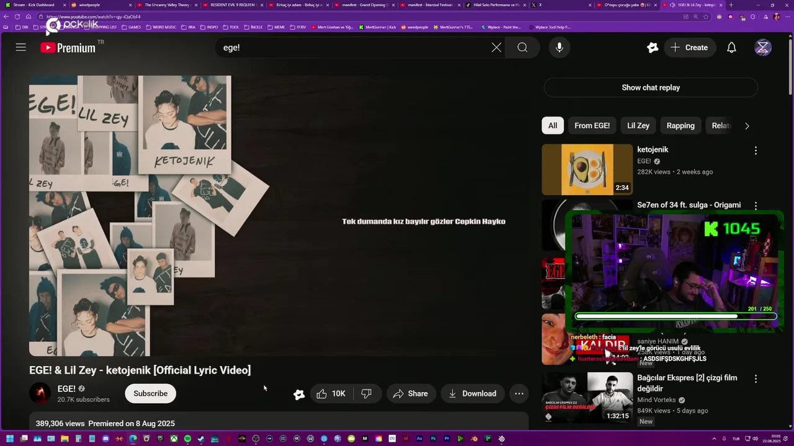
Task: Open the notifications bell
Action: 731,48
